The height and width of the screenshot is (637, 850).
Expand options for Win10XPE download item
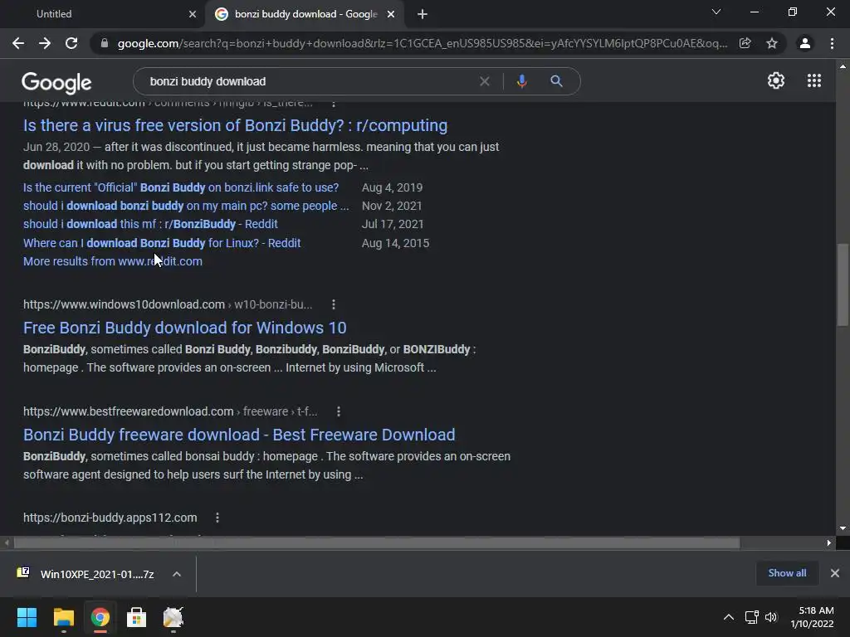click(177, 574)
